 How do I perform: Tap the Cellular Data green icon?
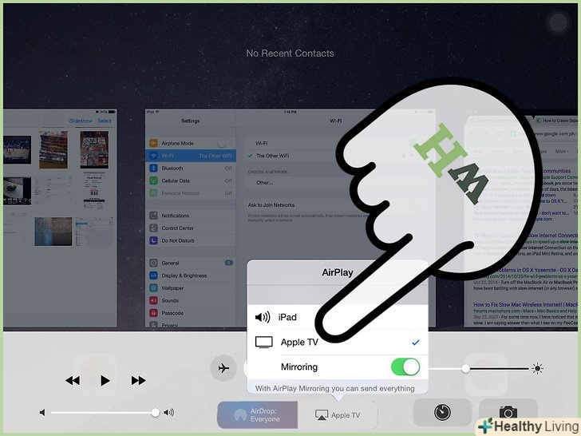[153, 181]
